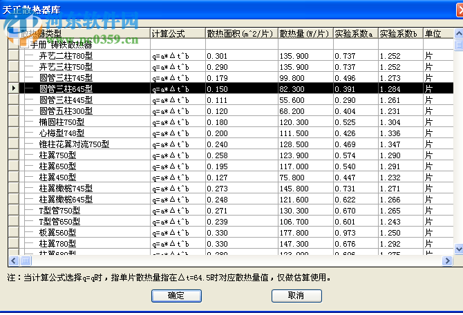Screen dimensions: 463x315
Task: Click the 实验系数b column header
Action: point(401,34)
